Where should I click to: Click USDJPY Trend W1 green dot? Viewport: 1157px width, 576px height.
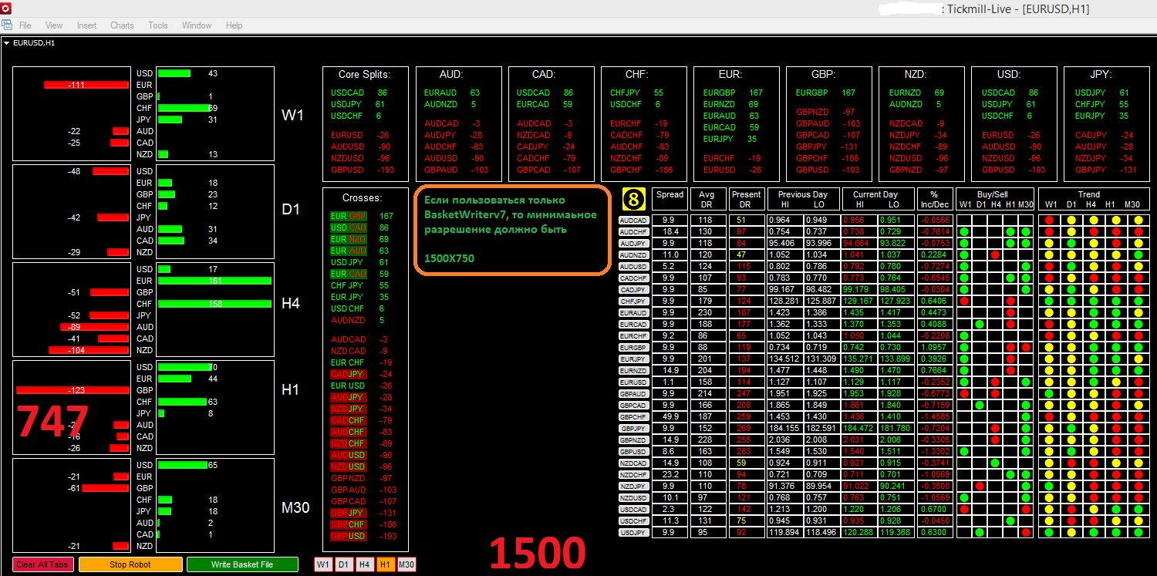[x=1049, y=532]
